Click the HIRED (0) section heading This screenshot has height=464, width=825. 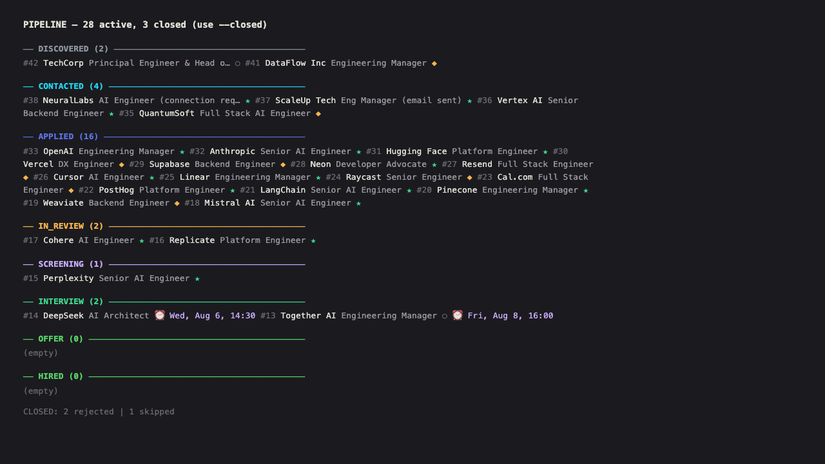tap(61, 376)
